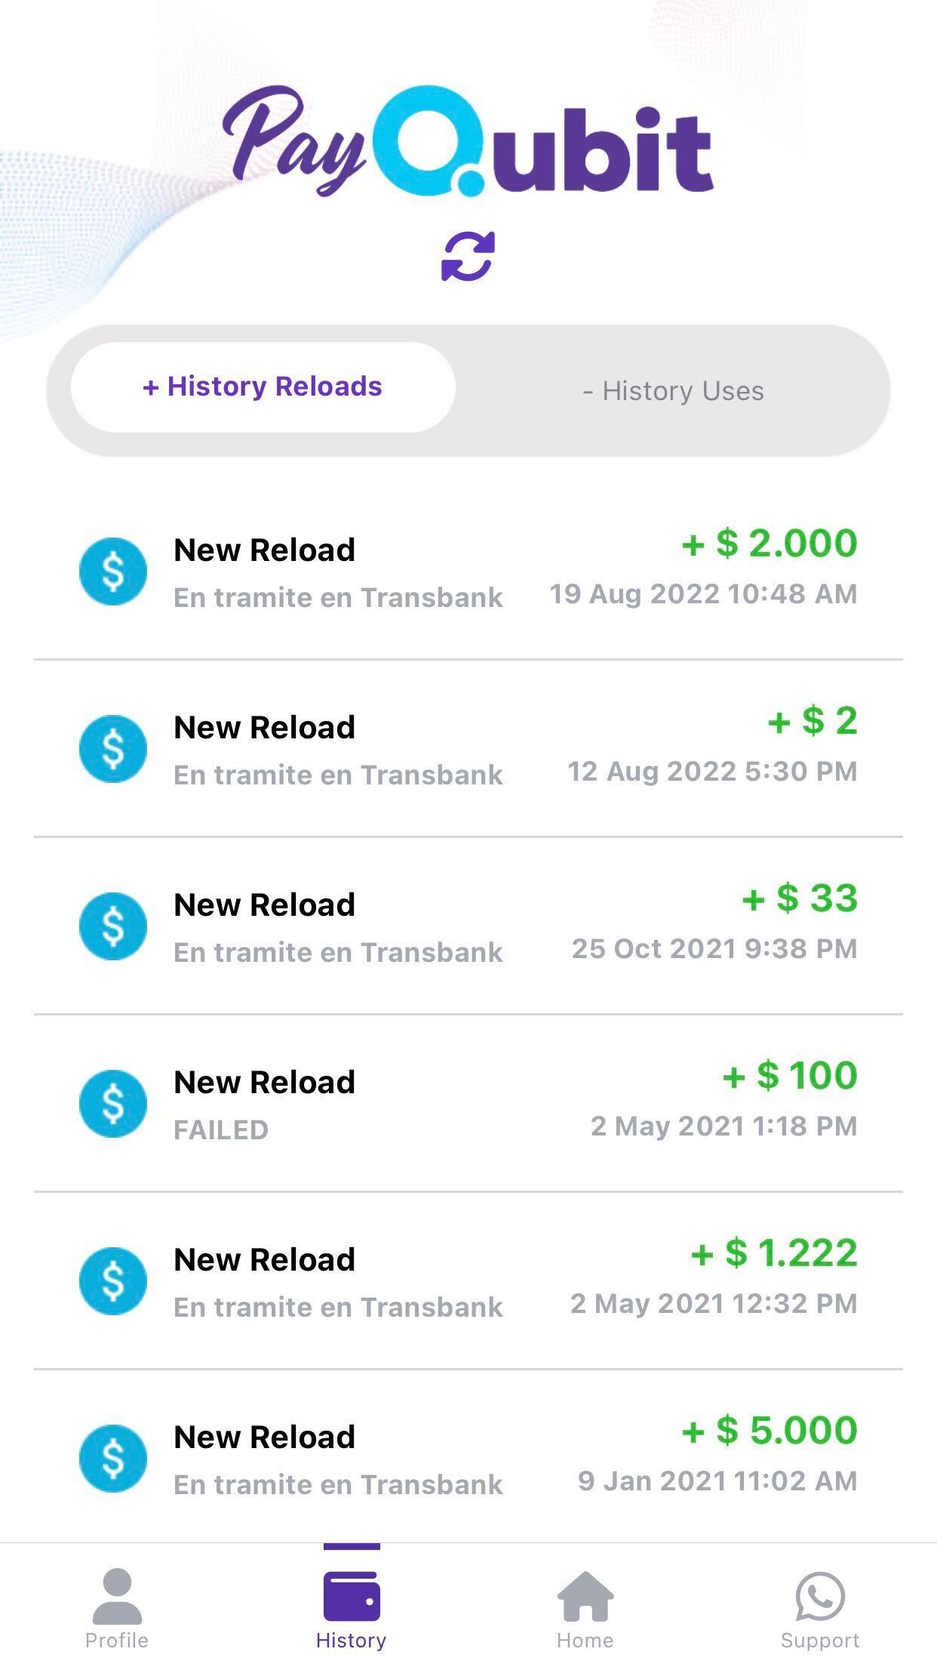This screenshot has width=937, height=1667.
Task: Open the Profile person icon
Action: [117, 1595]
